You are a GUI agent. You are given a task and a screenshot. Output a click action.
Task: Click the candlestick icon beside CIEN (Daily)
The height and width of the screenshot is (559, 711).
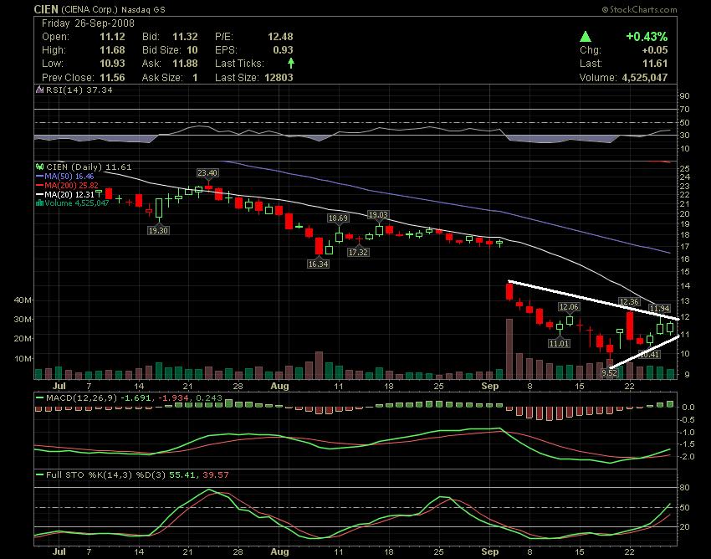(x=40, y=167)
